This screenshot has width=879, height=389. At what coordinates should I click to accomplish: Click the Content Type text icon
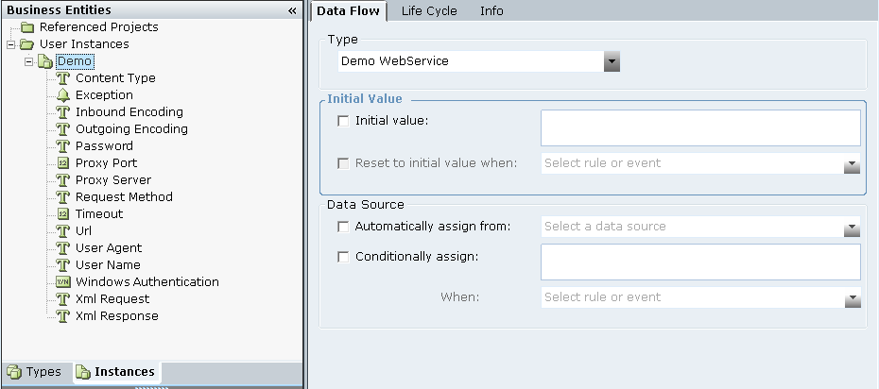point(62,78)
